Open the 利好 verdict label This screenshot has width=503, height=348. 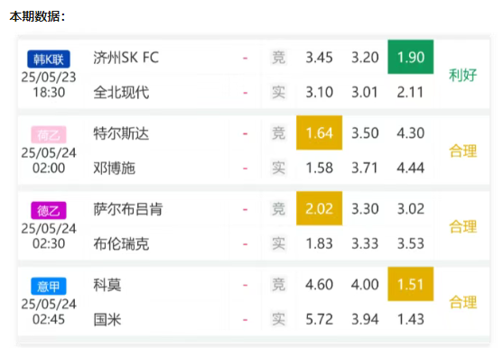pos(462,75)
